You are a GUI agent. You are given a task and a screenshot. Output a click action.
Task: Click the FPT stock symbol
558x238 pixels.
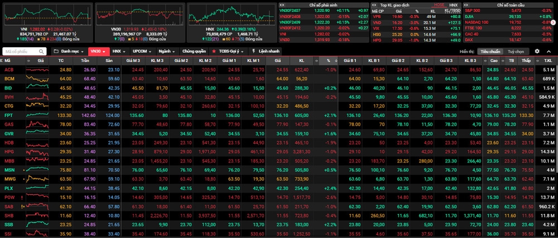tap(8, 115)
